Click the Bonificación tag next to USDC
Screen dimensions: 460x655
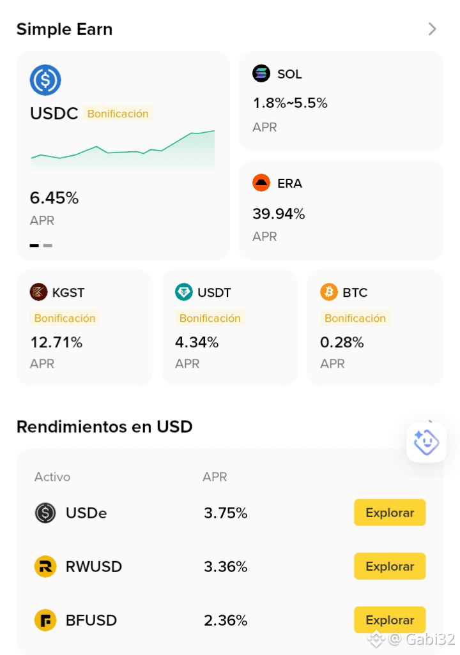(118, 114)
